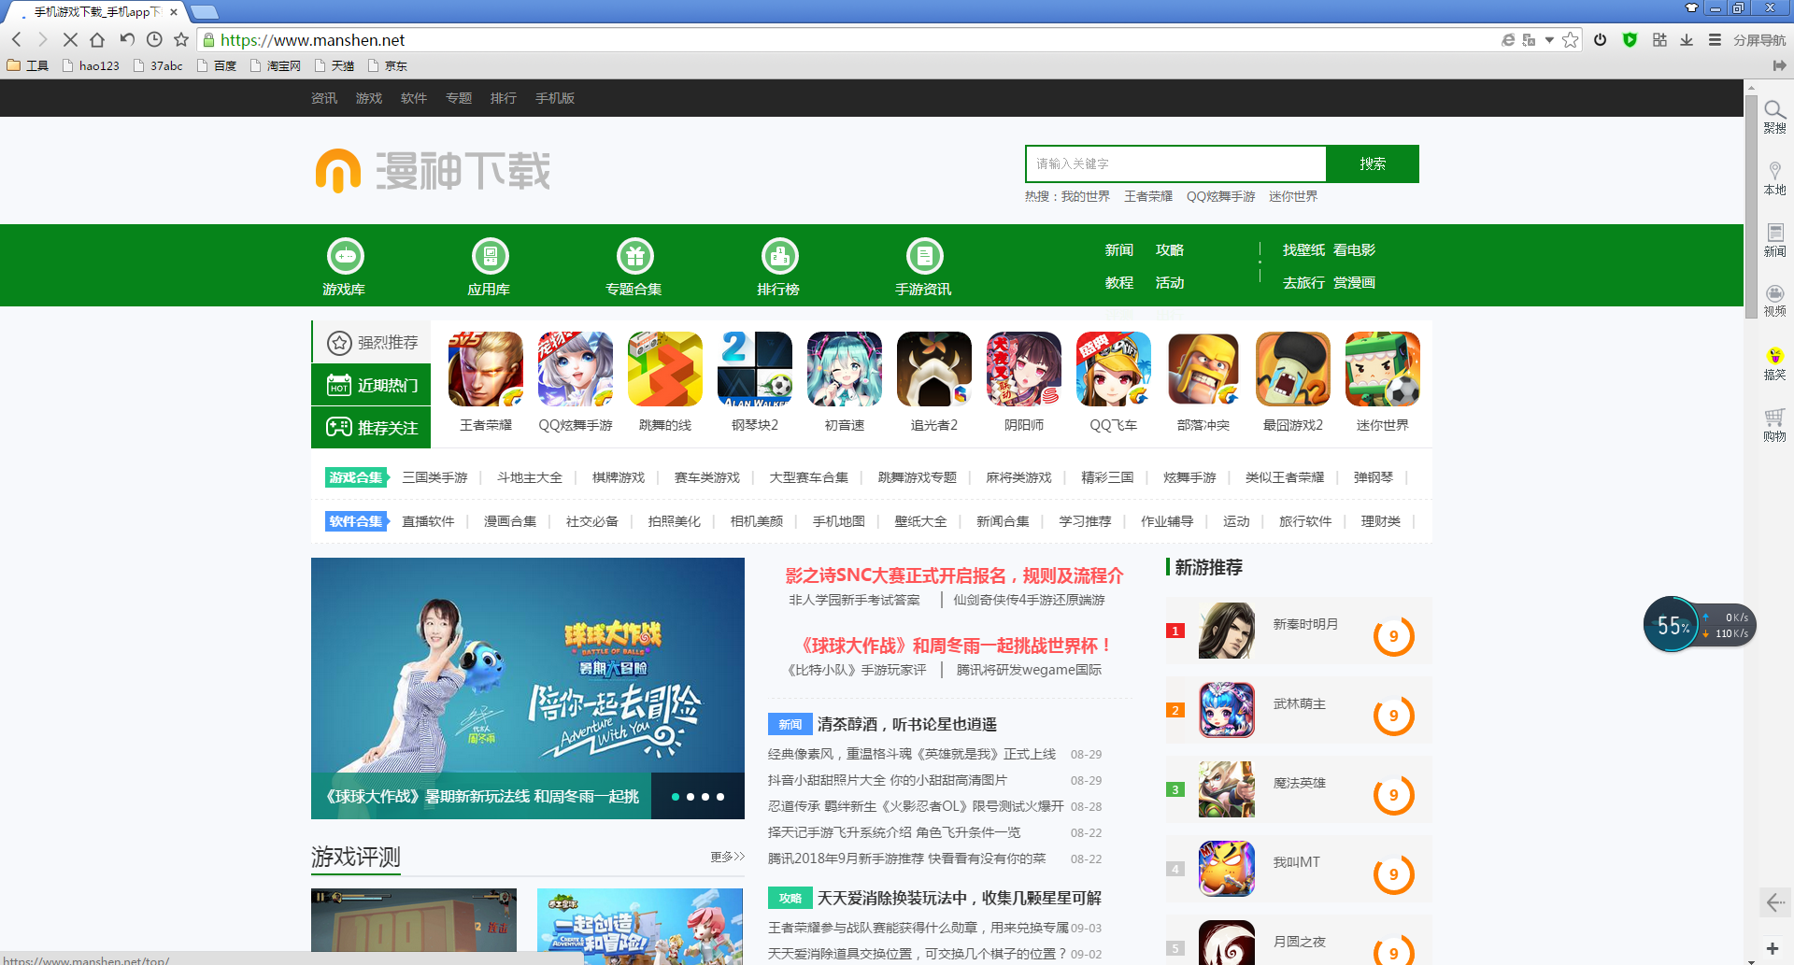Open QQ飞车 game icon

pyautogui.click(x=1114, y=369)
